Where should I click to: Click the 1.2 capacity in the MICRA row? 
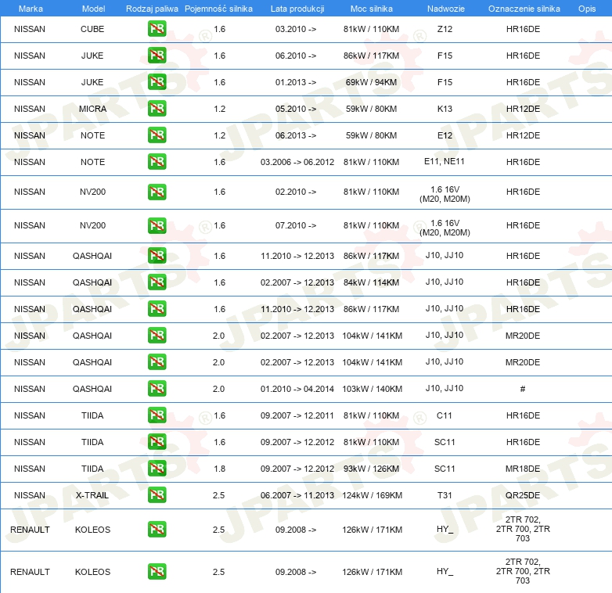219,109
